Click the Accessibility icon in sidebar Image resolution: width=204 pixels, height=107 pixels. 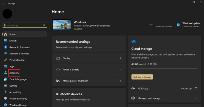coord(5,92)
